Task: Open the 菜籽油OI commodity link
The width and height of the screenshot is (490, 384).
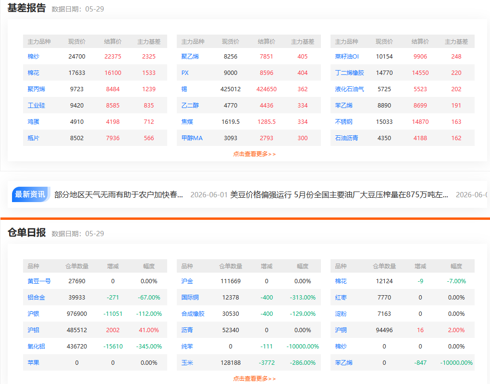Action: click(x=347, y=57)
